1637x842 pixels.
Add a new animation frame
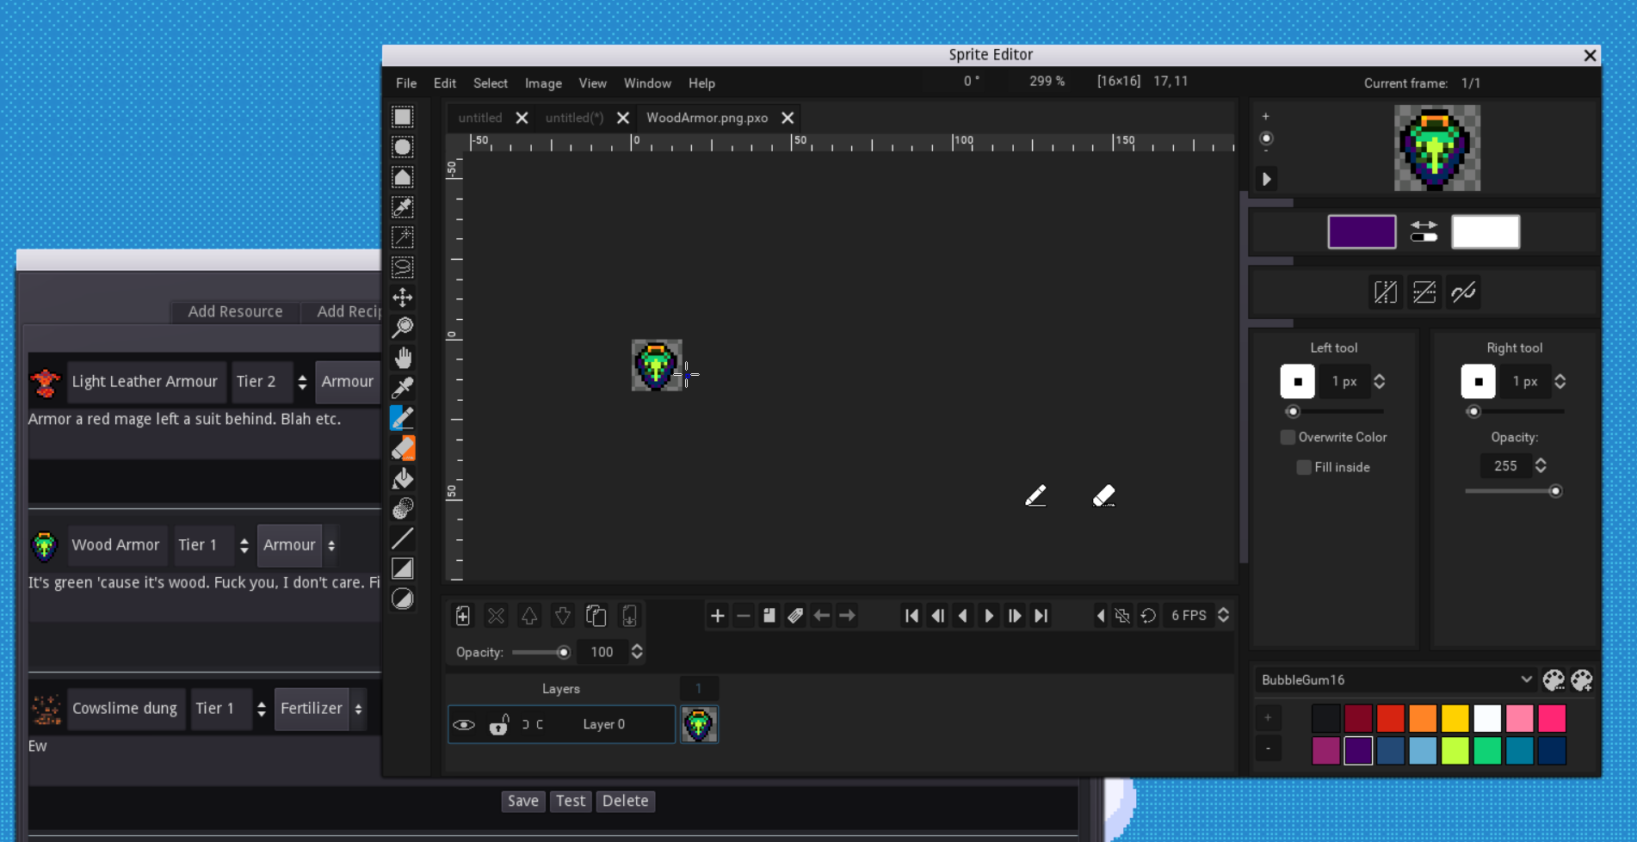717,616
